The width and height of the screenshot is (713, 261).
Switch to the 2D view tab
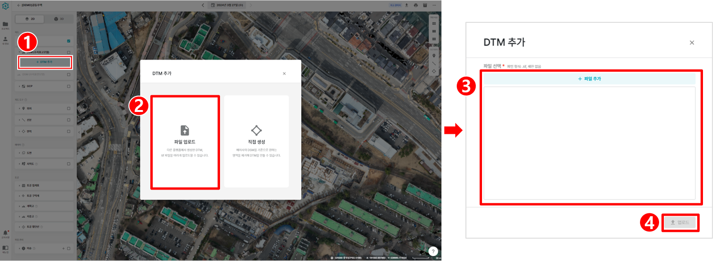coord(30,19)
